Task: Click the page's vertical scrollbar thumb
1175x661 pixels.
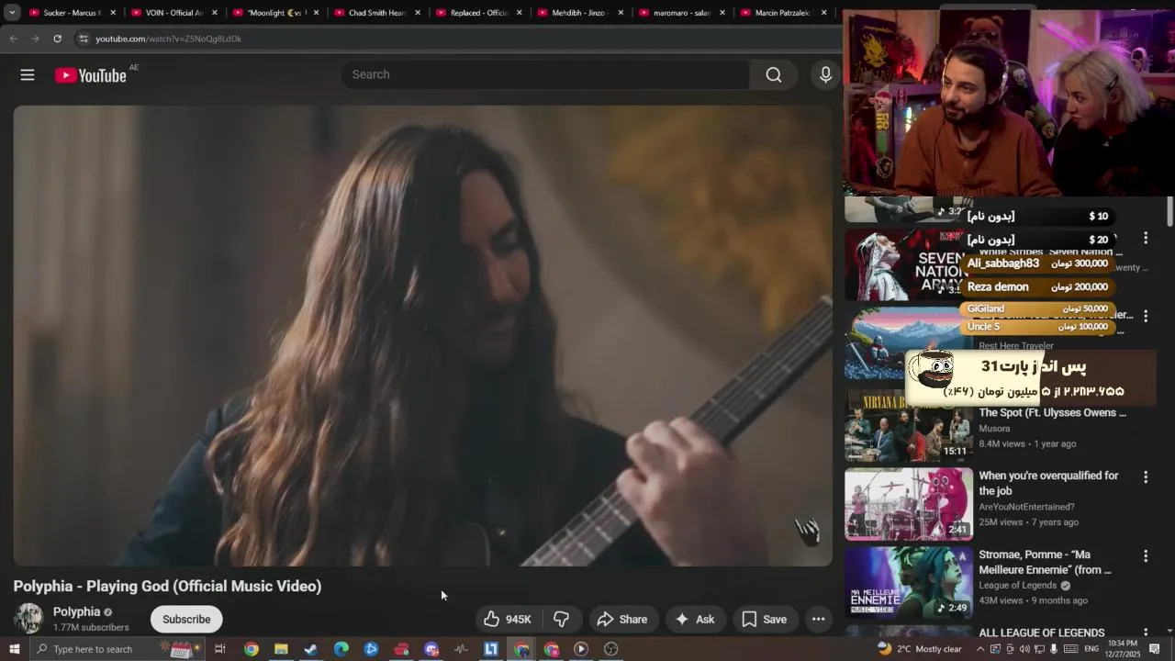Action: click(x=1169, y=211)
